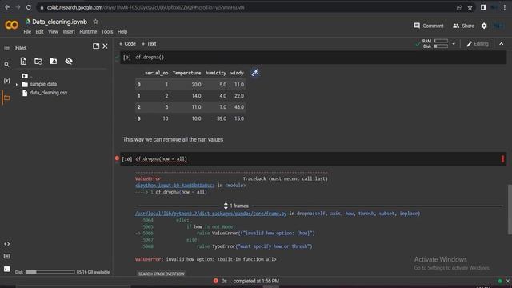The width and height of the screenshot is (512, 288).
Task: Open browser side panel icon
Action: click(x=483, y=7)
